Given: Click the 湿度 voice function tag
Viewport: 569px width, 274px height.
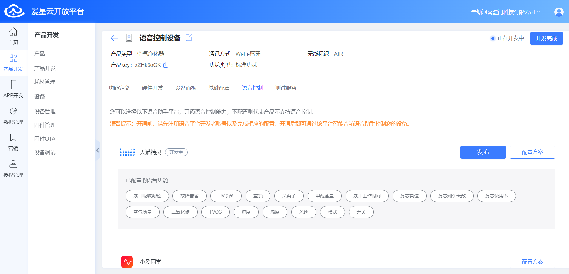Looking at the screenshot, I should 246,212.
